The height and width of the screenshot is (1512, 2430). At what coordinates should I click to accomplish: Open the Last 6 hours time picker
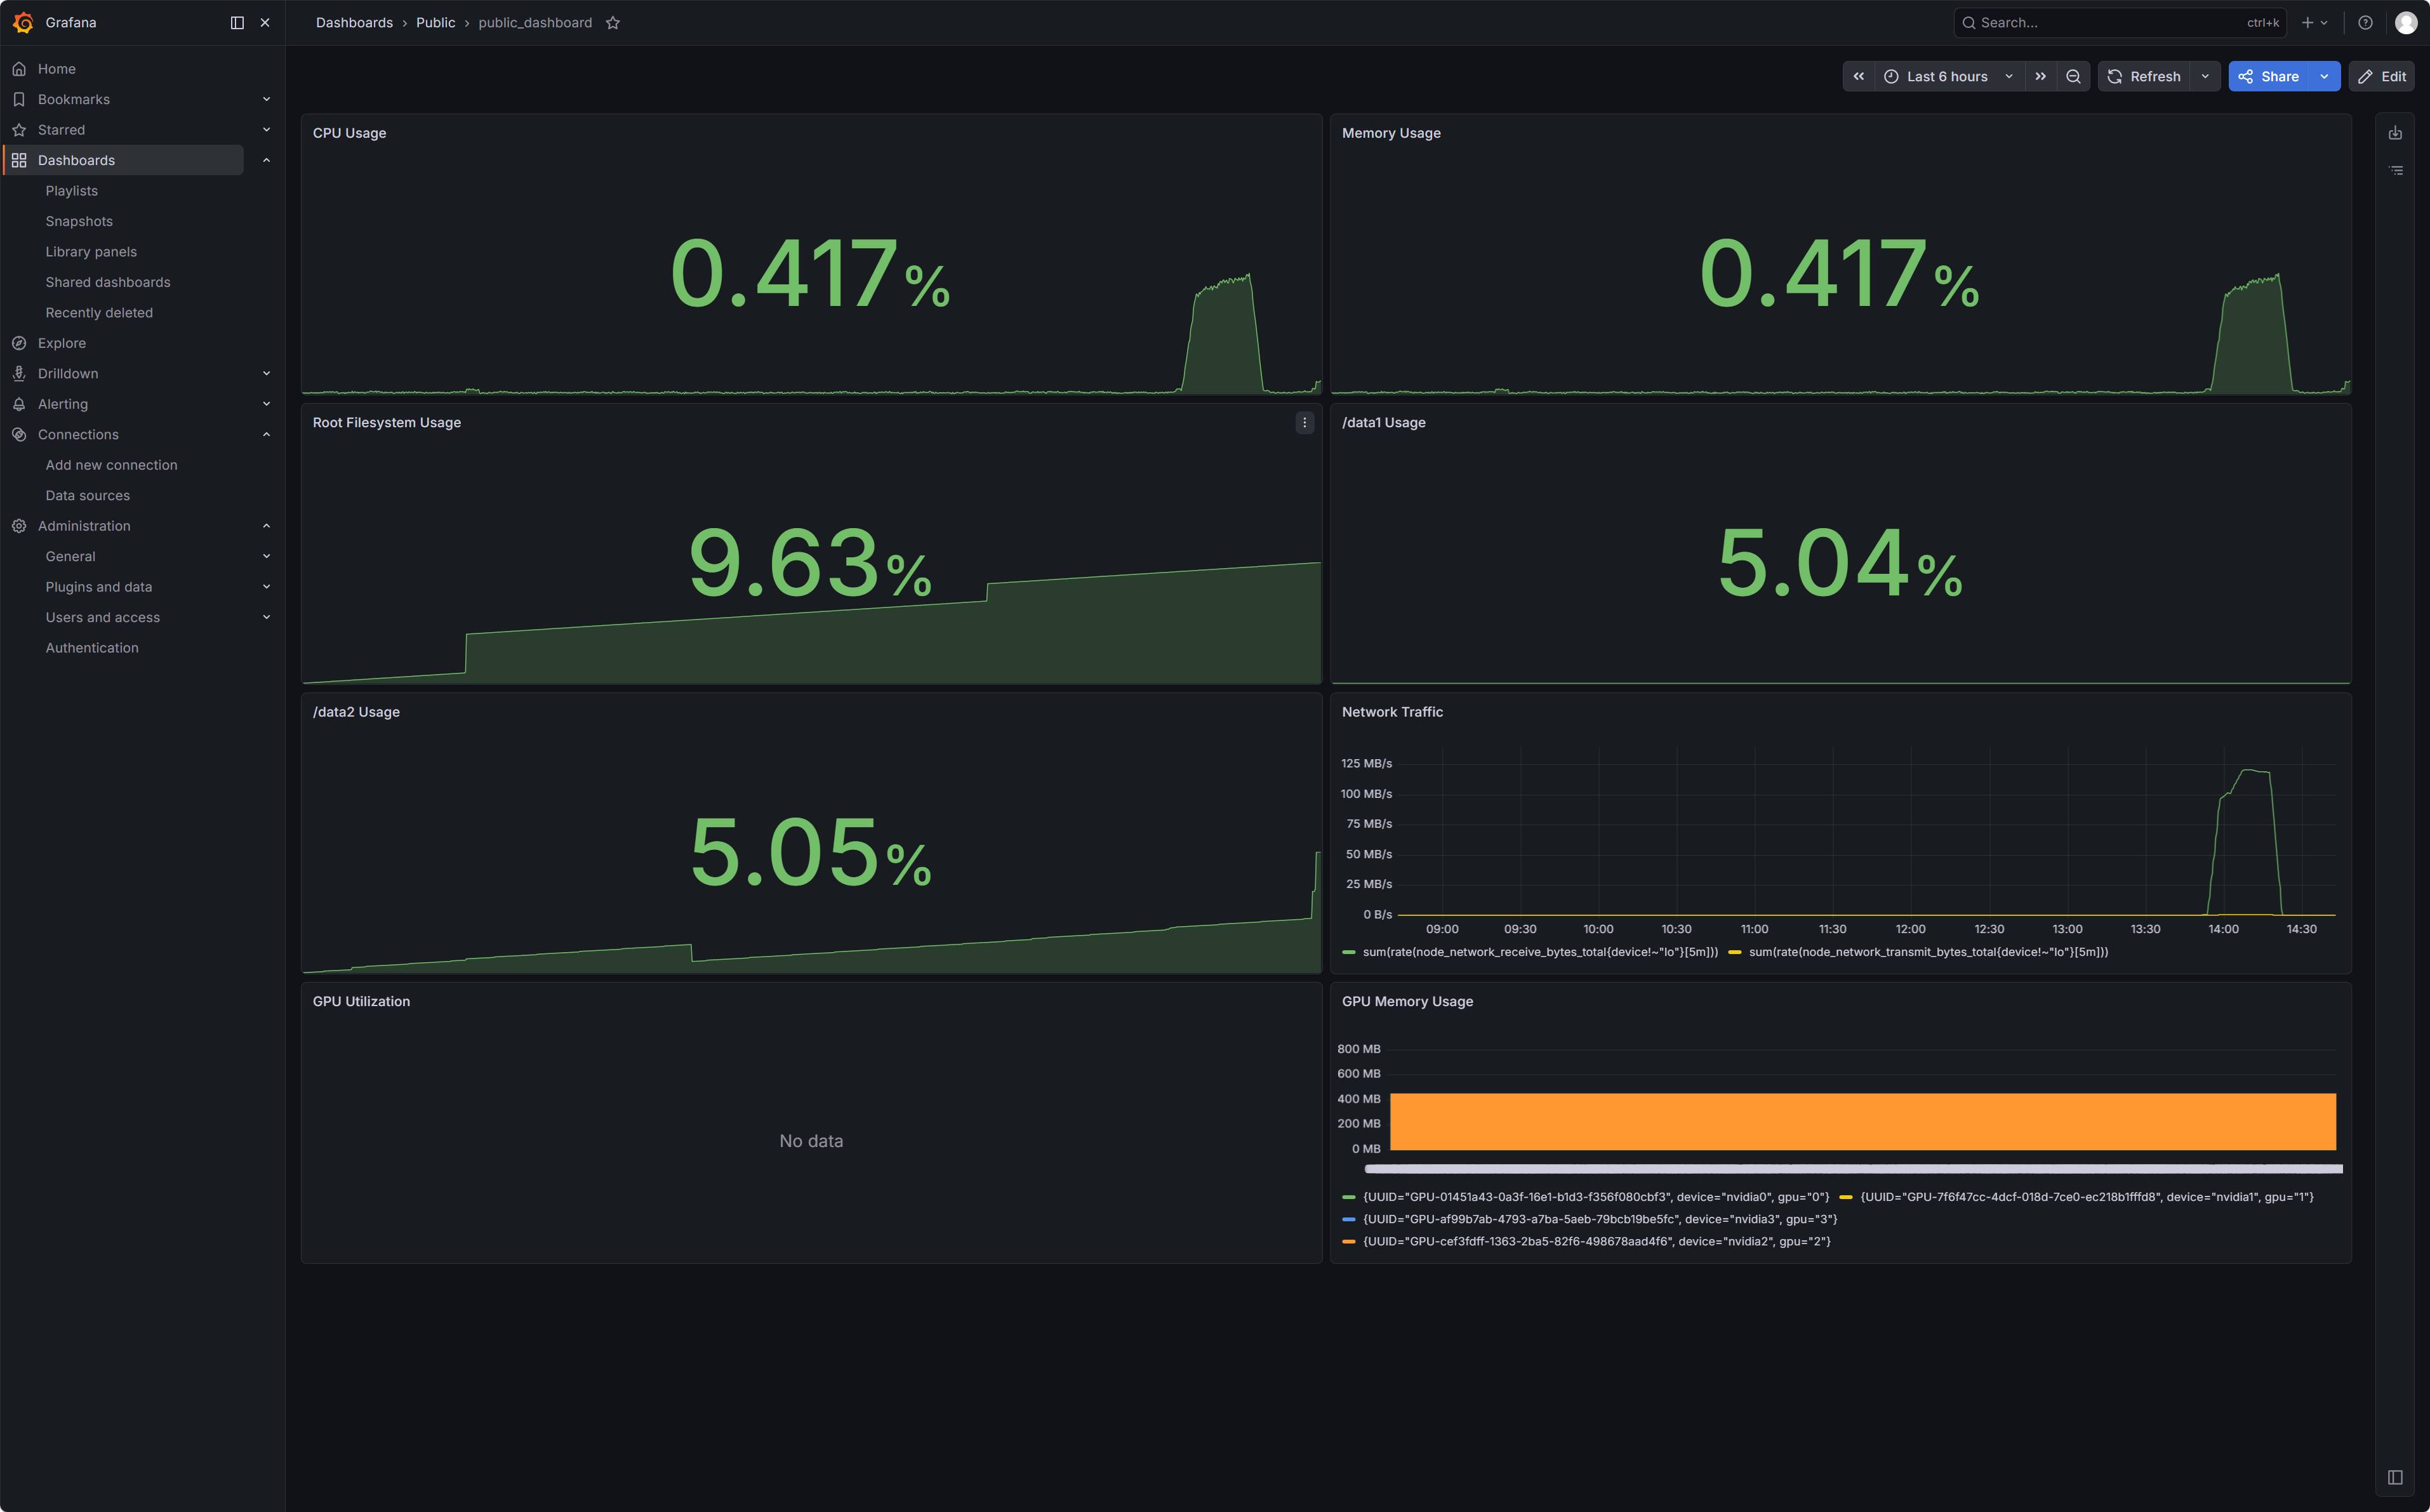1947,77
